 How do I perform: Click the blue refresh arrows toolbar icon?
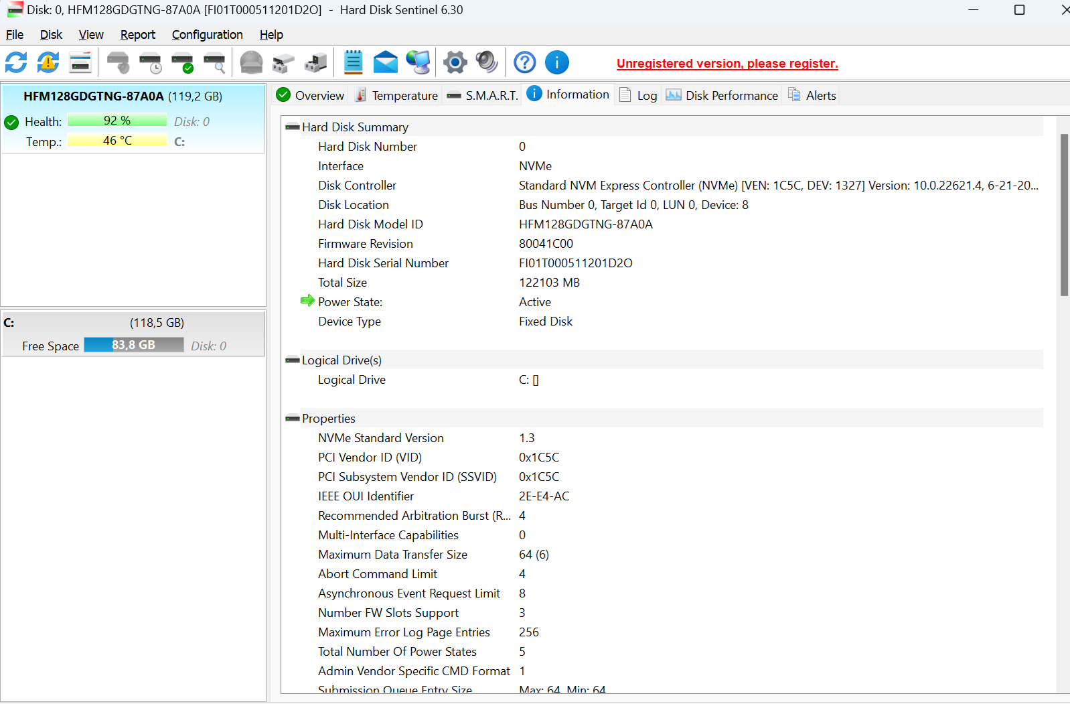(x=16, y=63)
